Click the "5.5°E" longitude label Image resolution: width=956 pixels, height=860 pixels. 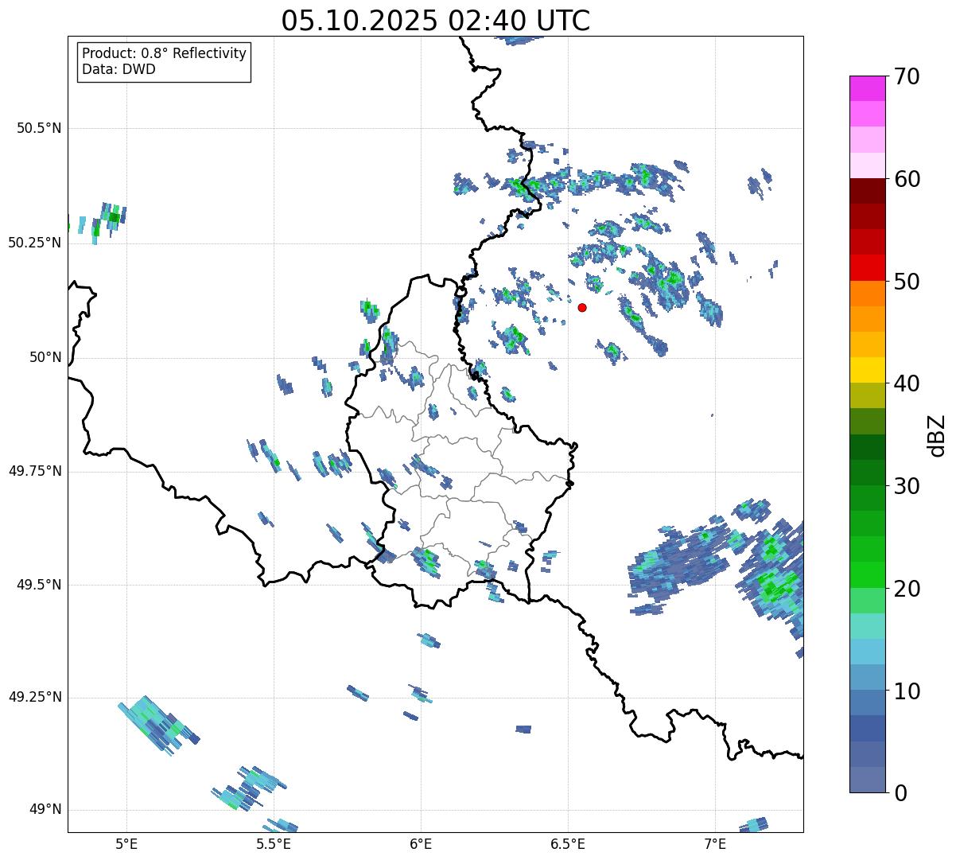(274, 843)
